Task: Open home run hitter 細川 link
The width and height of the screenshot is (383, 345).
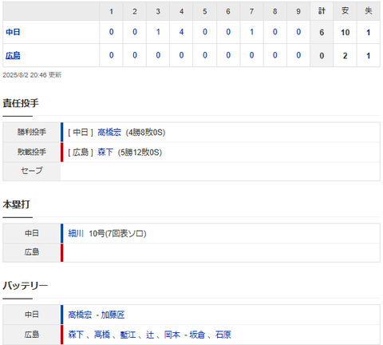Action: 76,233
